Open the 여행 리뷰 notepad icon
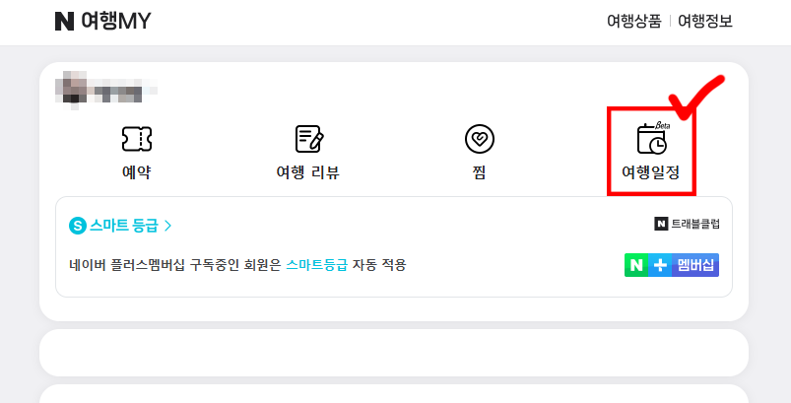This screenshot has height=403, width=791. point(309,139)
